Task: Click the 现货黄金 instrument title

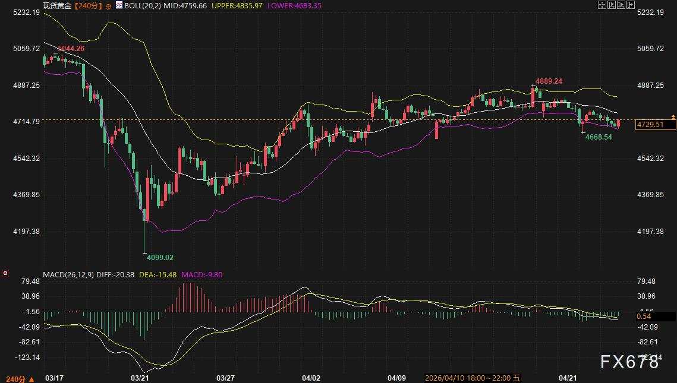Action: (x=58, y=5)
